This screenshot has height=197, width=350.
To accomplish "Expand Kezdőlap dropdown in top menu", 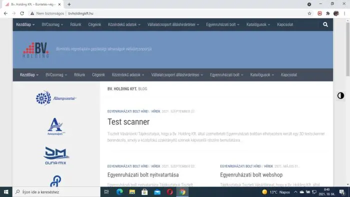I will tap(25, 24).
